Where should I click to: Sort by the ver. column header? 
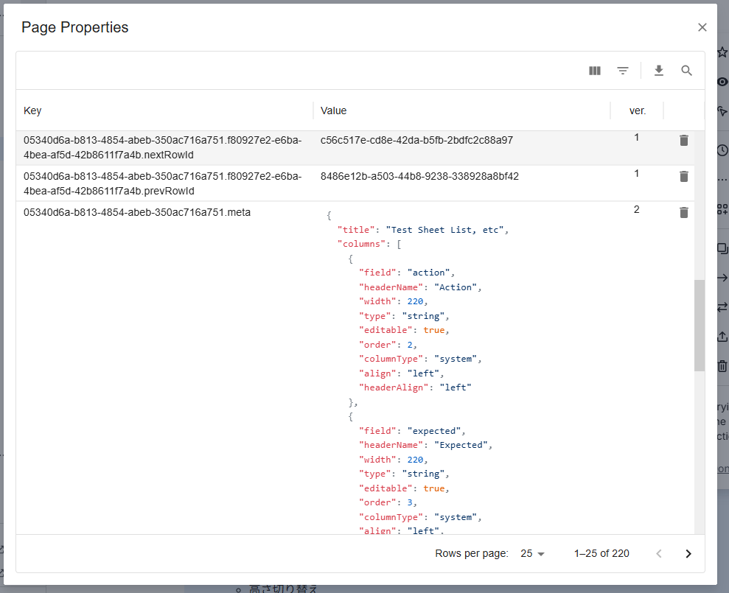click(637, 110)
